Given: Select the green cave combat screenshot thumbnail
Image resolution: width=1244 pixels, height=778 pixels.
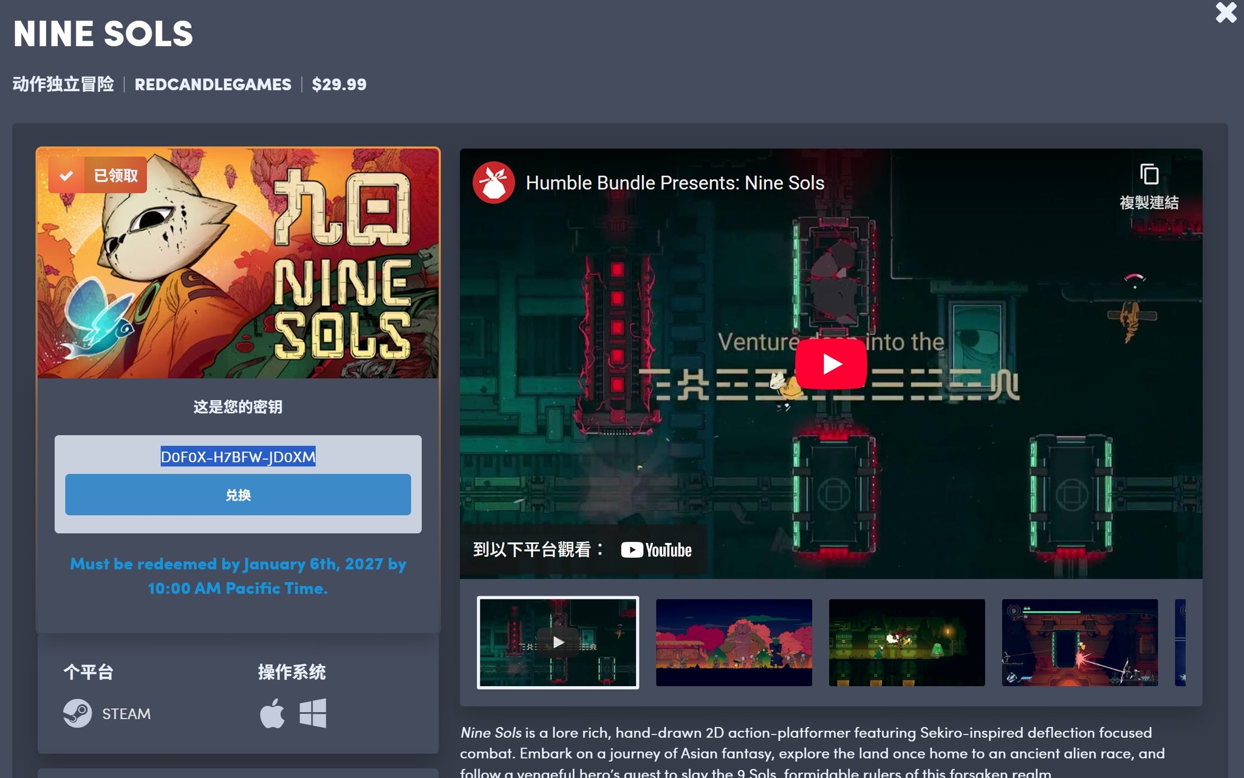Looking at the screenshot, I should [x=907, y=642].
